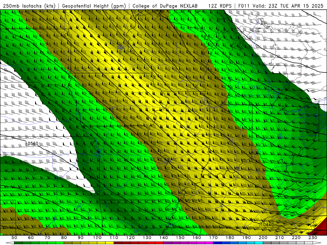This screenshot has height=245, width=327.
Task: Click the 180 label on the color scale
Action: [x=230, y=238]
